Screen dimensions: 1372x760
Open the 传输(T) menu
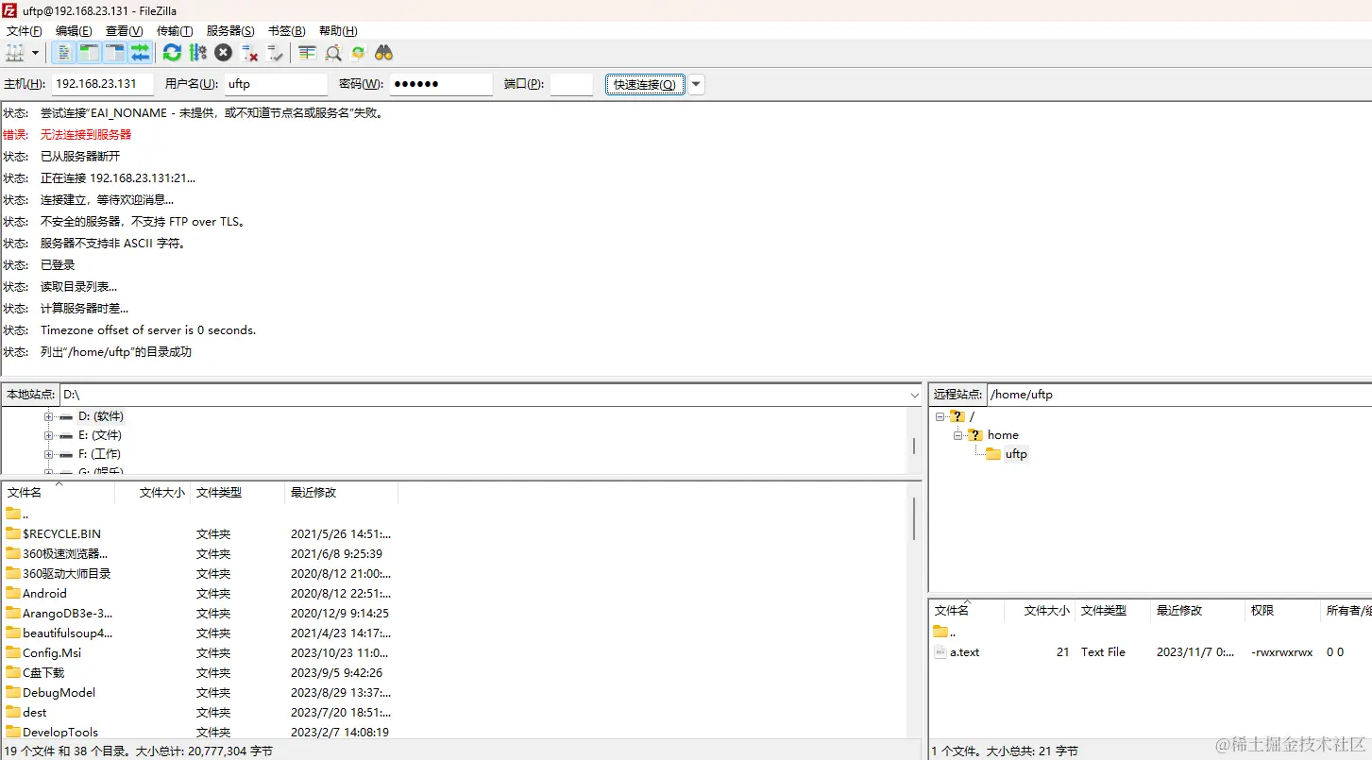[175, 31]
